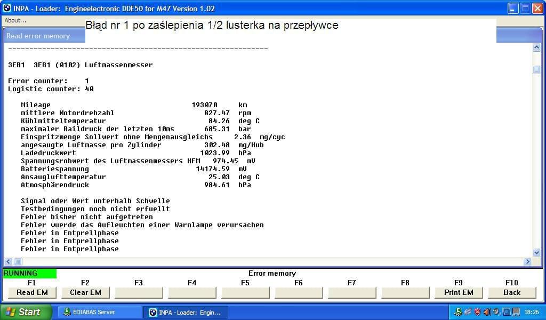546x320 pixels.
Task: Click the vertical scrollbar up arrow
Action: pyautogui.click(x=536, y=47)
